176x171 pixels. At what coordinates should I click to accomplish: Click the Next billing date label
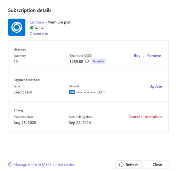[81, 117]
